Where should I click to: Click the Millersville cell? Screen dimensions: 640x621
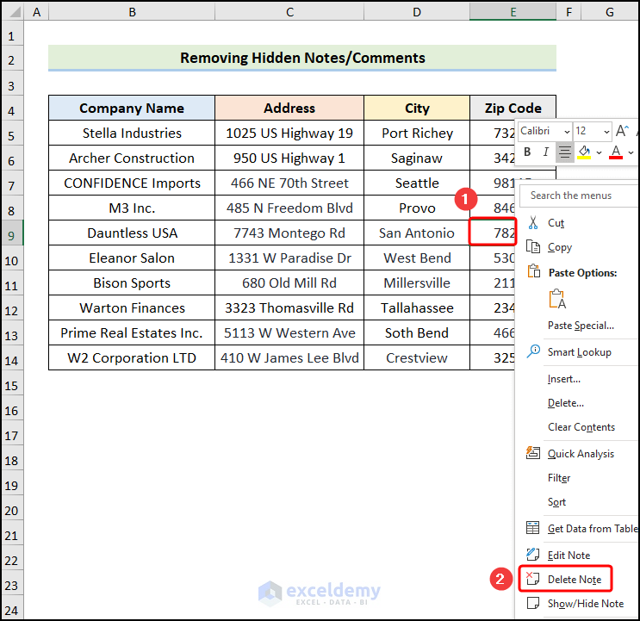(417, 283)
